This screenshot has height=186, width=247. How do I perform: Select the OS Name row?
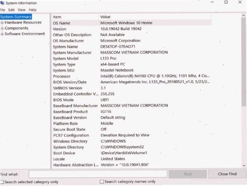coord(132,23)
